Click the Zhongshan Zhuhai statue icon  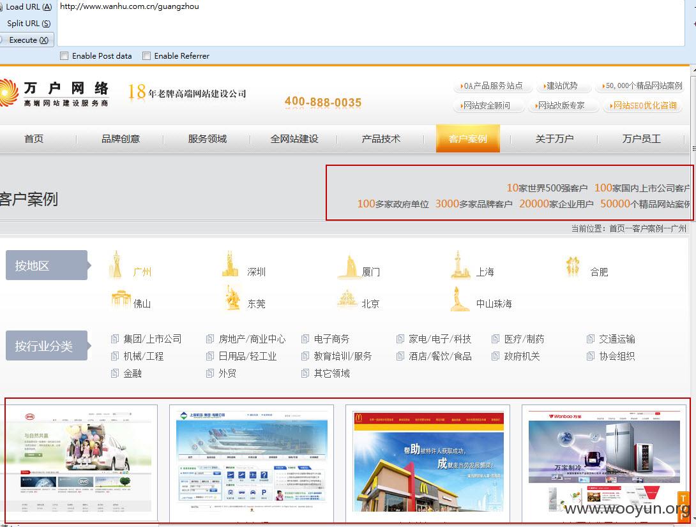pyautogui.click(x=459, y=299)
